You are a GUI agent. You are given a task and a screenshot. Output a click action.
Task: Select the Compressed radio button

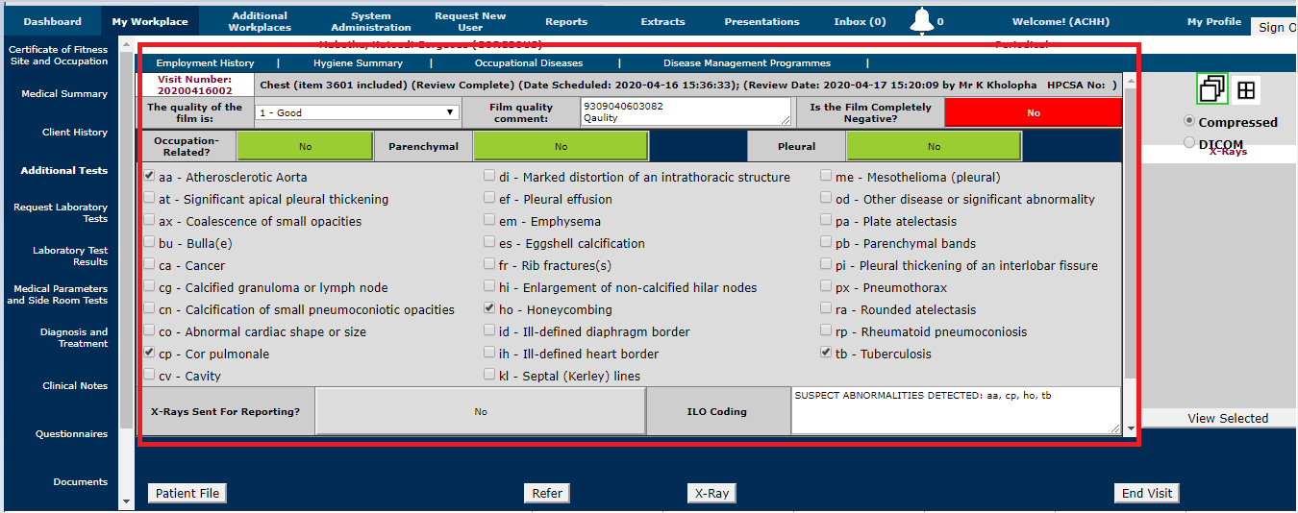pos(1189,121)
